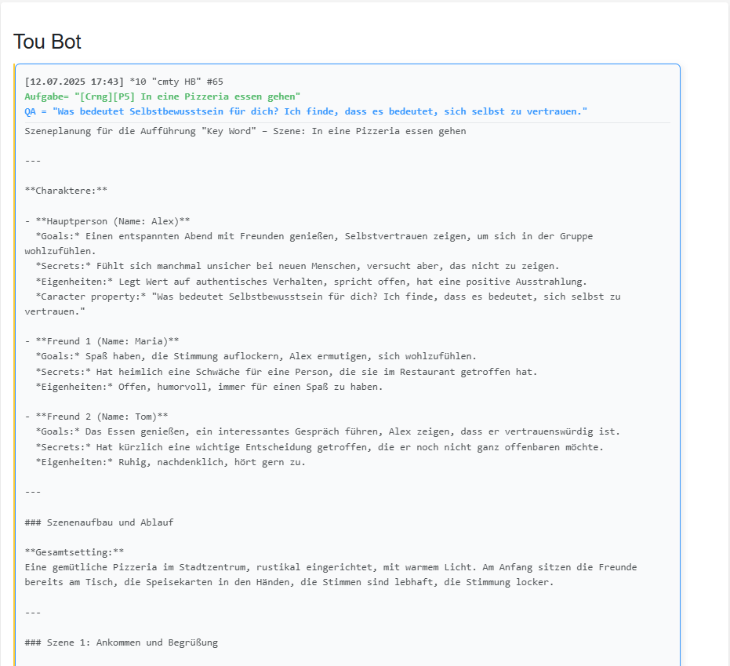
Task: Click the "Tou Bot" page heading
Action: (47, 42)
